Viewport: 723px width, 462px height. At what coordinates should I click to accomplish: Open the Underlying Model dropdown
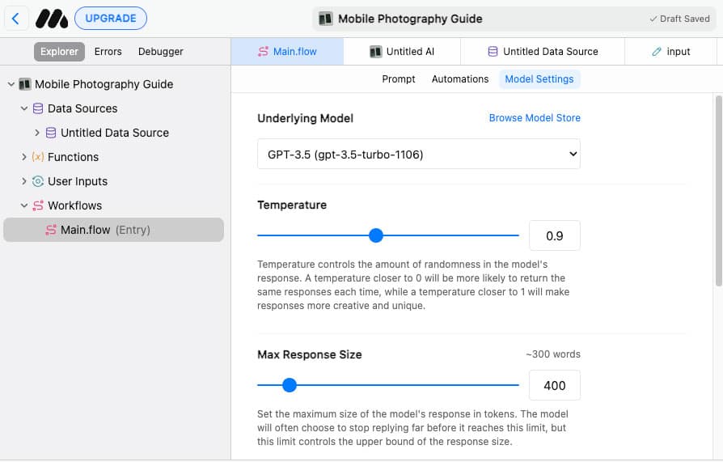click(x=418, y=154)
